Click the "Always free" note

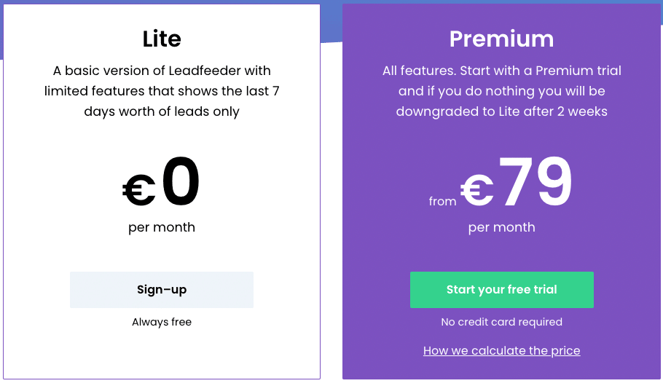pos(162,322)
